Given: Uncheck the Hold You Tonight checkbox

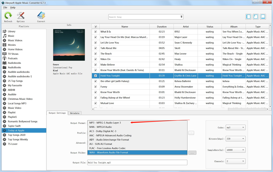Looking at the screenshot, I should 95,76.
